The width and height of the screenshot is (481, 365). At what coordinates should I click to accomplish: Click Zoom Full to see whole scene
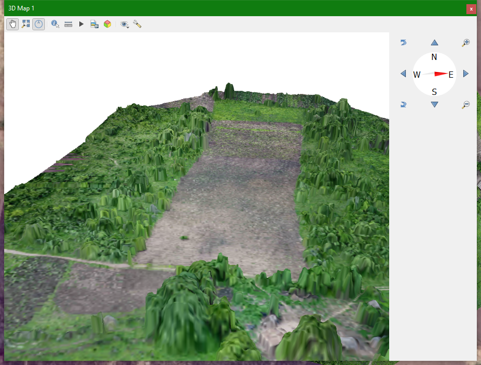pyautogui.click(x=26, y=23)
